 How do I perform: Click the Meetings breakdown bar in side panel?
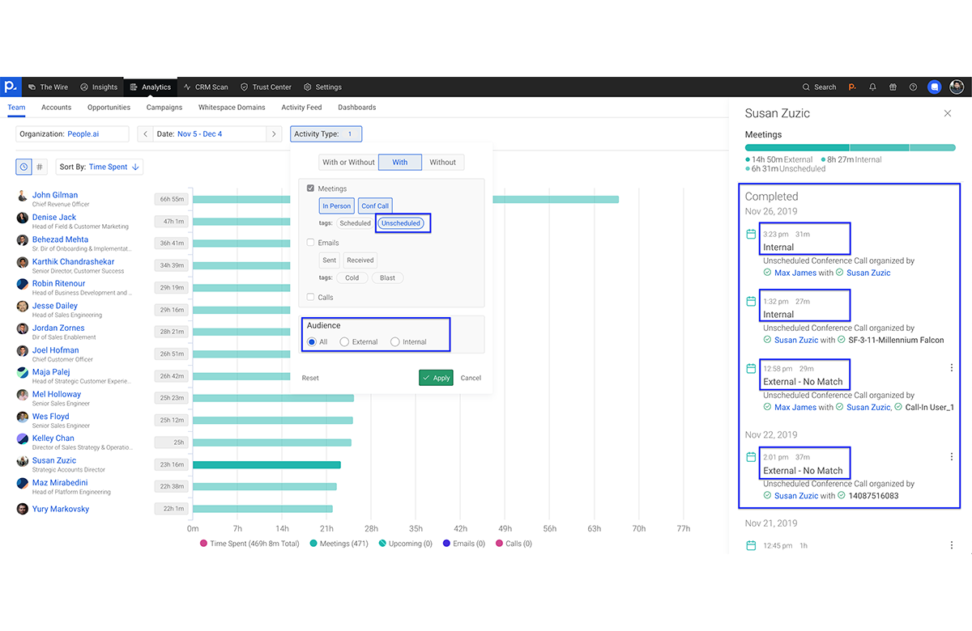(850, 148)
